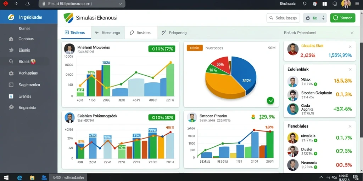Viewport: 363px width, 181px height.
Task: Open the Enpanista chat bubble sidebar icon
Action: pos(11,107)
